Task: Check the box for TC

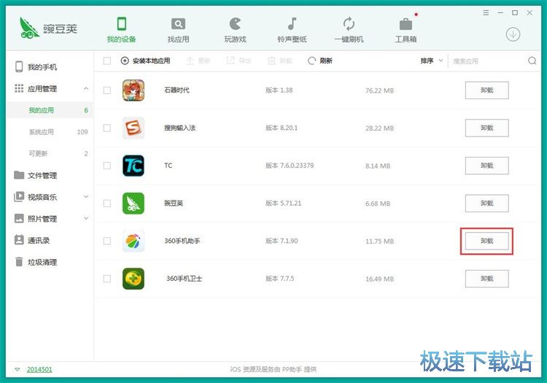Action: 107,166
